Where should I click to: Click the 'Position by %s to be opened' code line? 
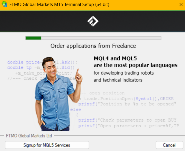click(127, 104)
